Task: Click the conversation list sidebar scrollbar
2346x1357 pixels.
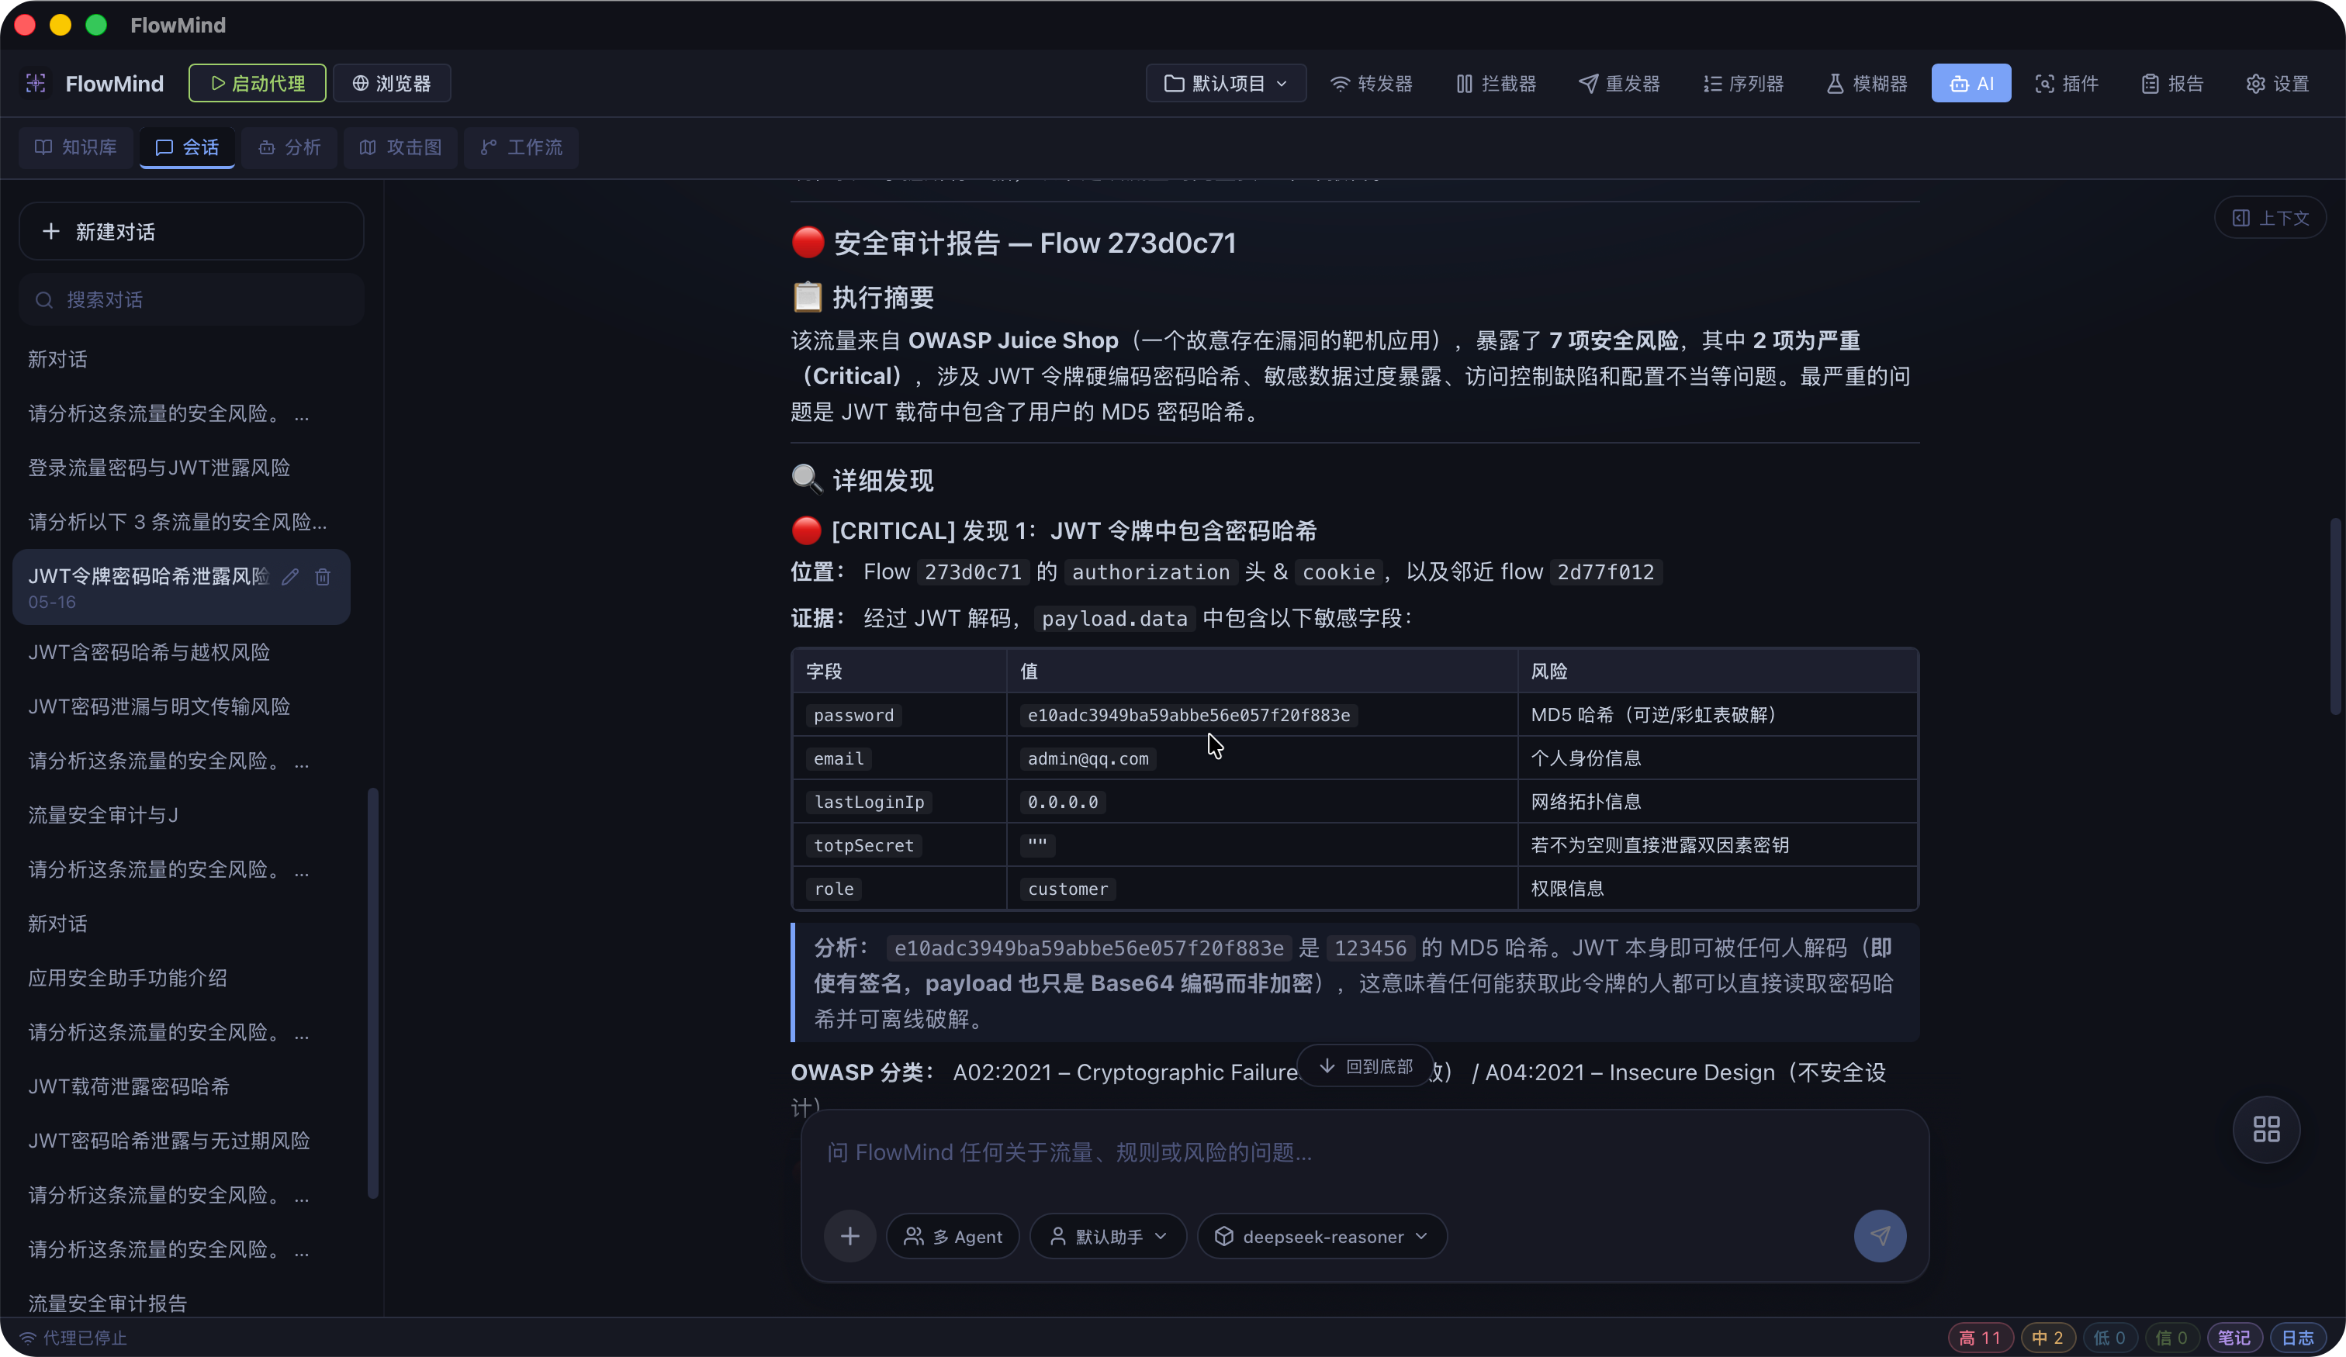Action: click(x=372, y=993)
